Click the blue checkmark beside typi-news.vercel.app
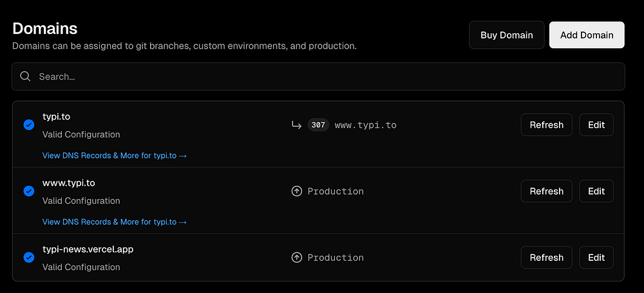The width and height of the screenshot is (644, 293). click(x=29, y=257)
